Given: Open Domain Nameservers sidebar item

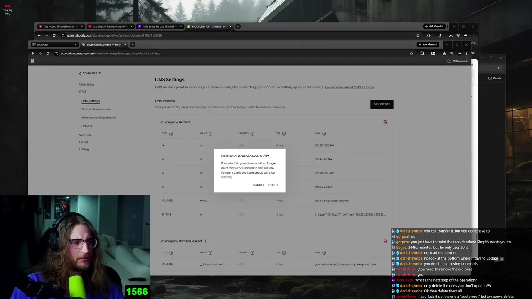Looking at the screenshot, I should [96, 109].
